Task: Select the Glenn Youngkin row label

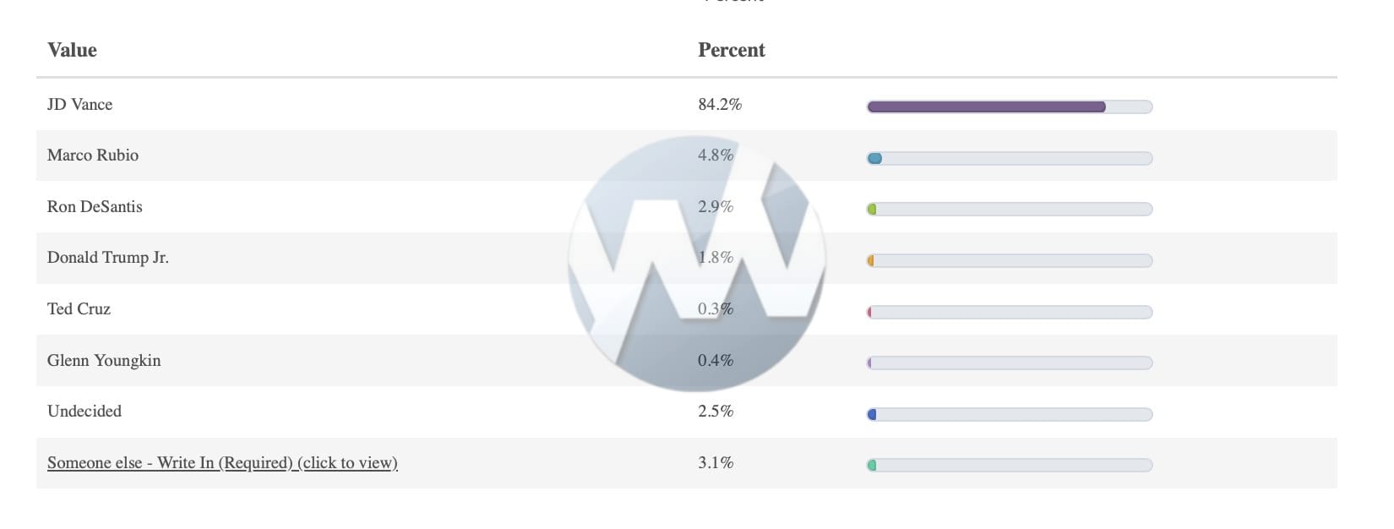Action: (x=104, y=361)
